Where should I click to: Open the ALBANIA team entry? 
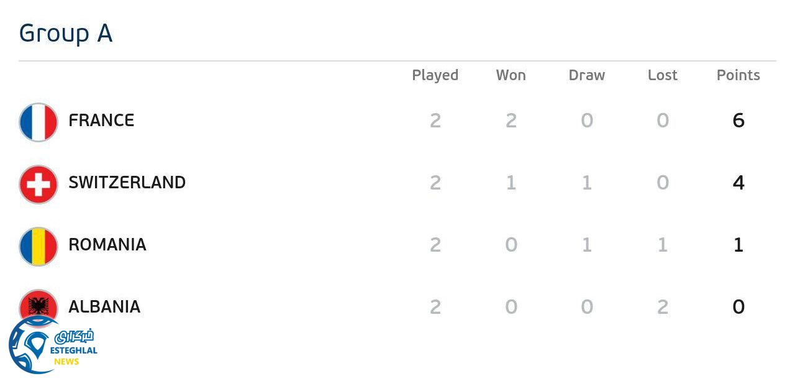tap(104, 306)
